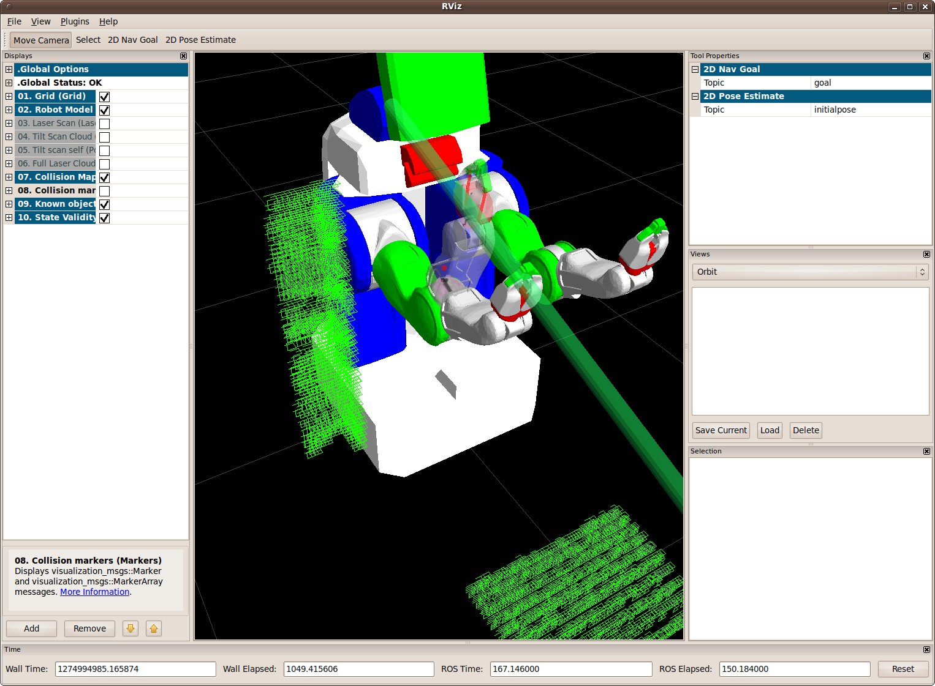The width and height of the screenshot is (935, 686).
Task: Click the Delete view button
Action: click(x=806, y=430)
